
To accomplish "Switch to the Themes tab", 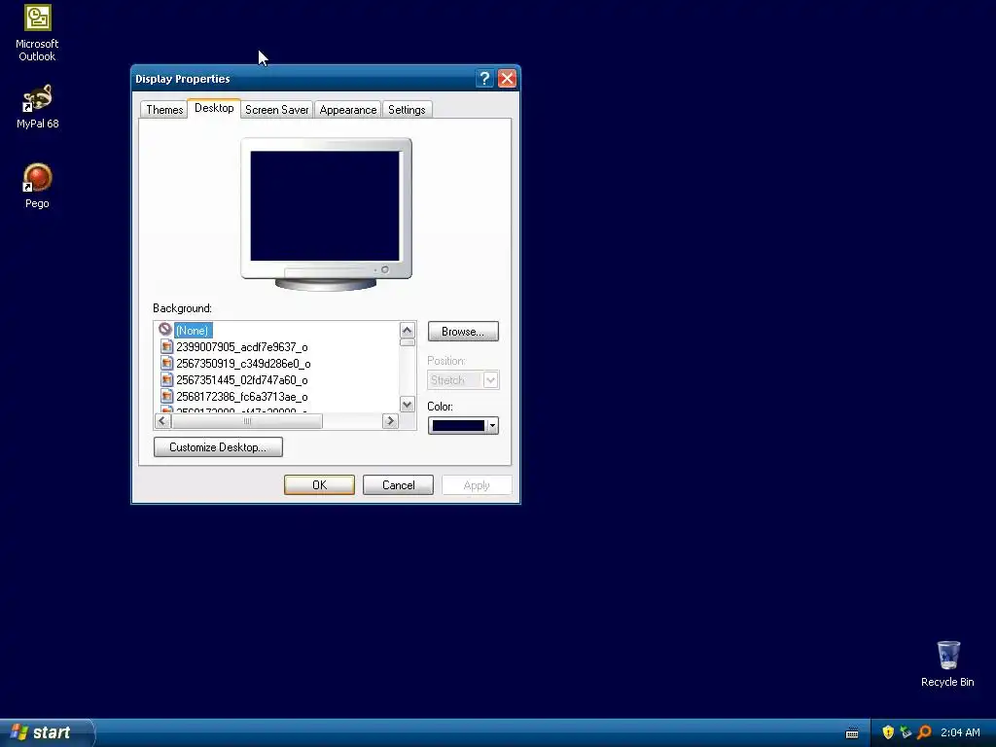I will pos(163,109).
